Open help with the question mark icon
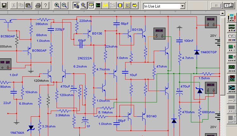237x136 pixels. coord(45,6)
